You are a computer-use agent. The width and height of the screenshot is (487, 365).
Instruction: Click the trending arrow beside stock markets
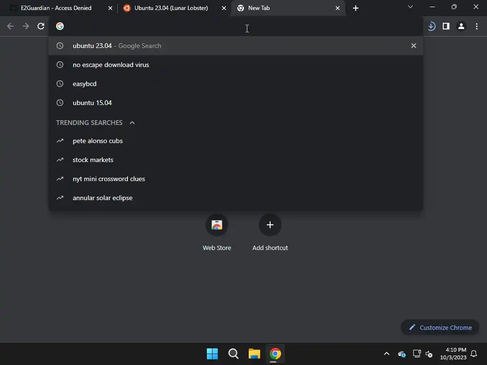point(60,160)
